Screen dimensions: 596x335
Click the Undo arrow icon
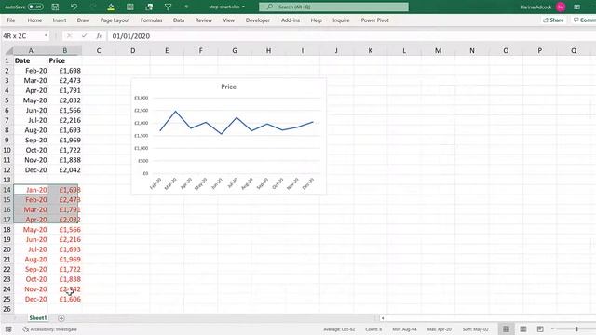(x=74, y=7)
